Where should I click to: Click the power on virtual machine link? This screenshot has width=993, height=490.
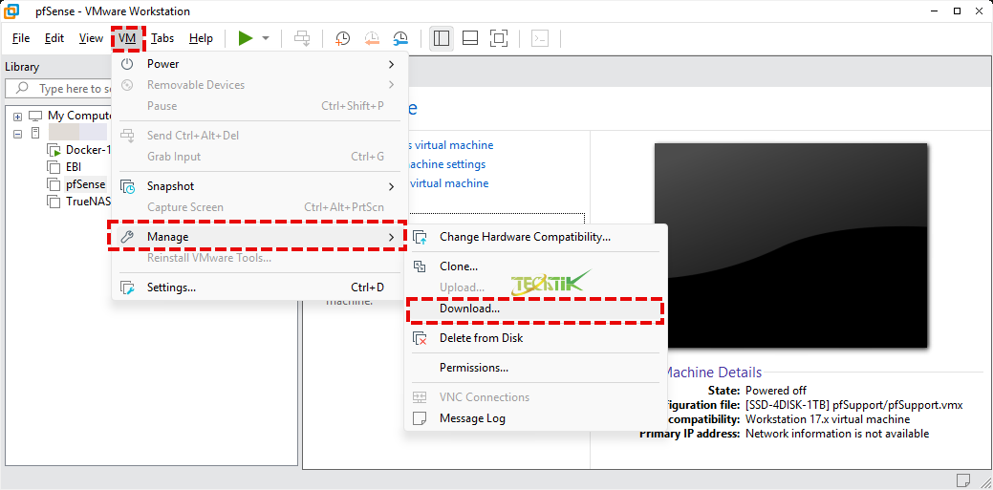[449, 145]
